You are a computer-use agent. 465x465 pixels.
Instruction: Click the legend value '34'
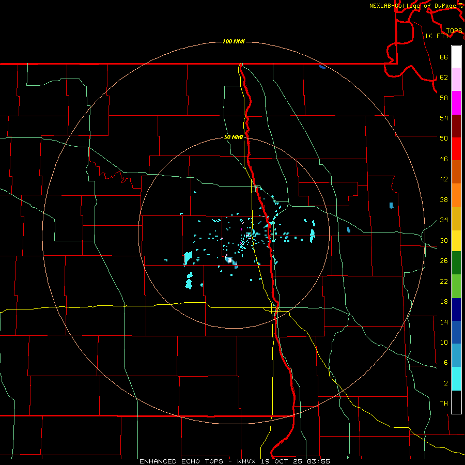click(x=444, y=220)
